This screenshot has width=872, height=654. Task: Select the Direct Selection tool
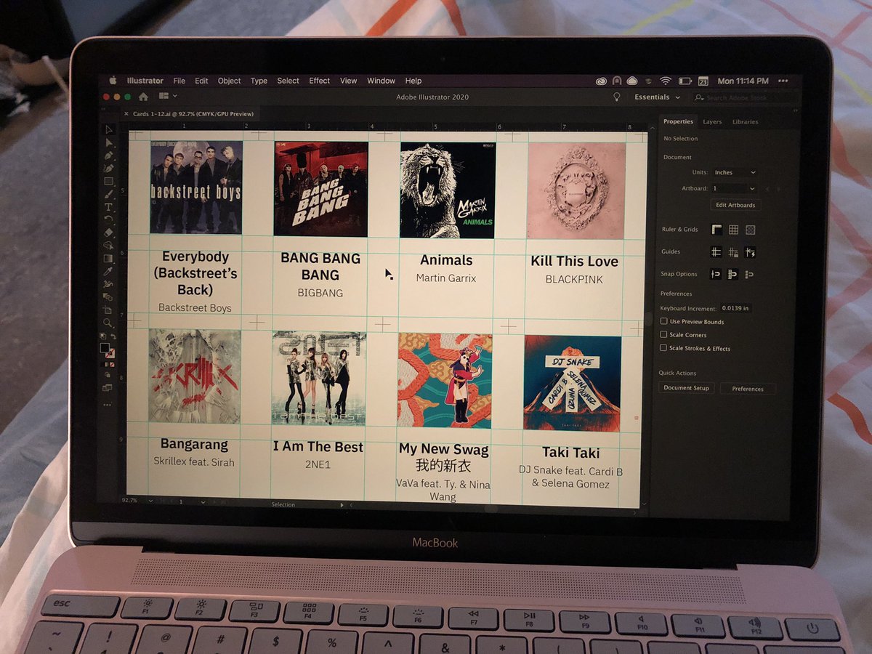pyautogui.click(x=110, y=142)
